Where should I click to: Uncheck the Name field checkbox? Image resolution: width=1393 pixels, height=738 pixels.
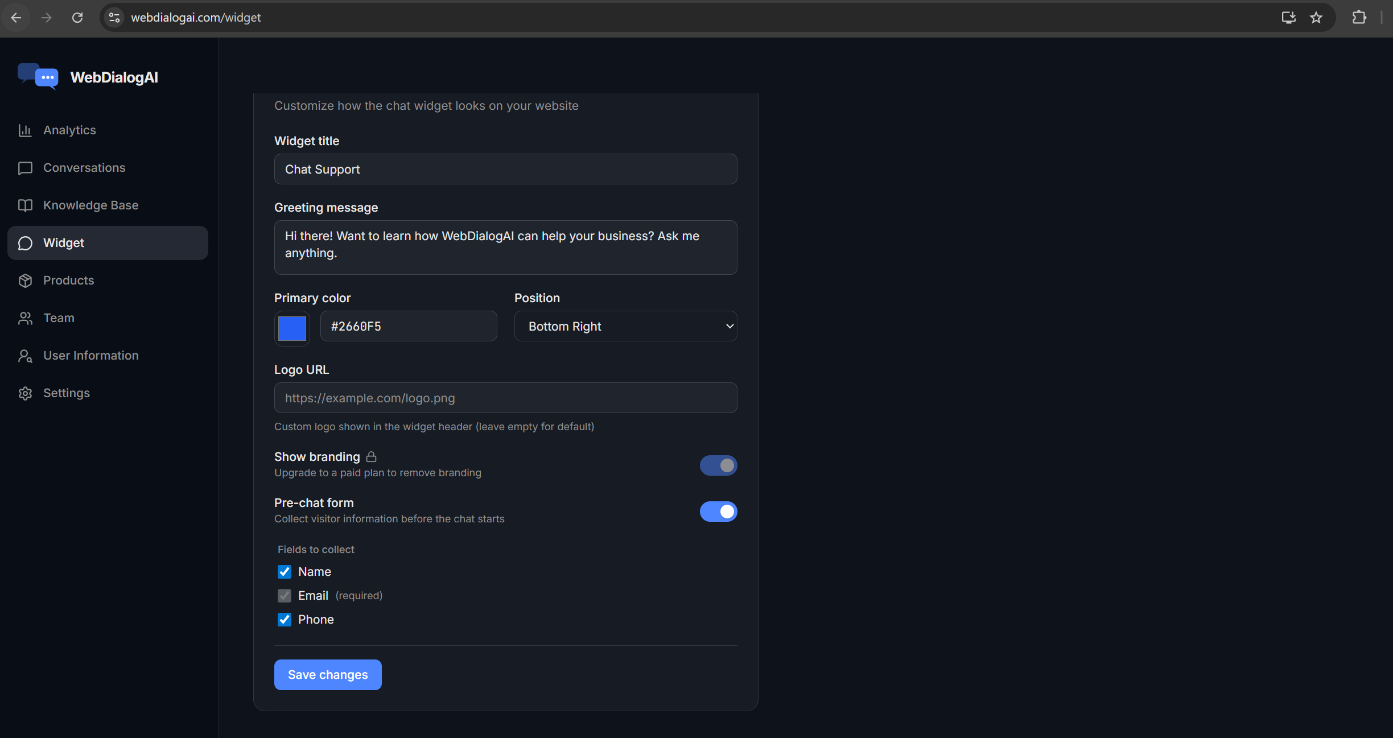tap(285, 572)
